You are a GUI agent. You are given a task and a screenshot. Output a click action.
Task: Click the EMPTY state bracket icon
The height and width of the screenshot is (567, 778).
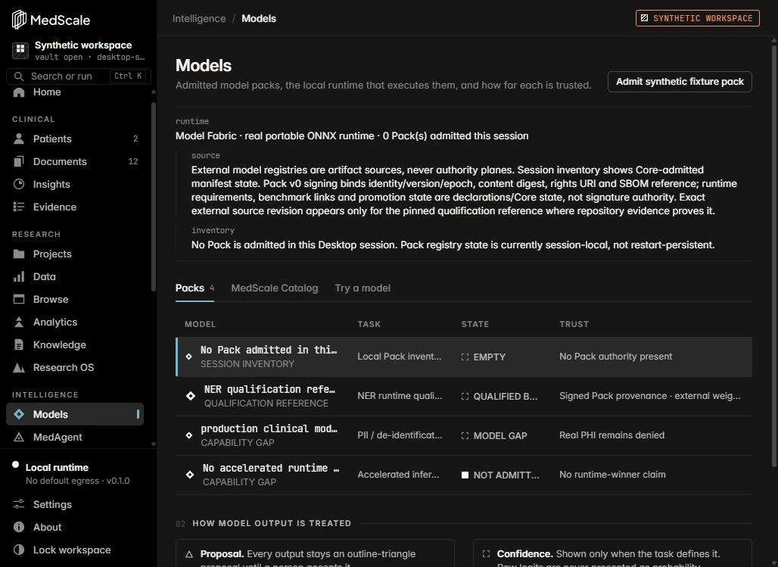click(x=465, y=357)
